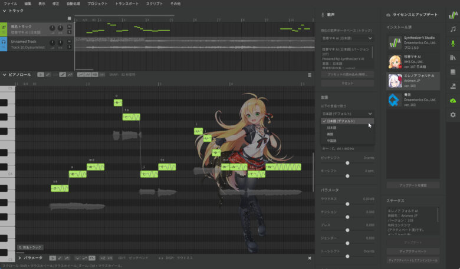Open the voice database dropdown 弦巻マキ AI
The image size is (460, 269).
click(x=347, y=38)
